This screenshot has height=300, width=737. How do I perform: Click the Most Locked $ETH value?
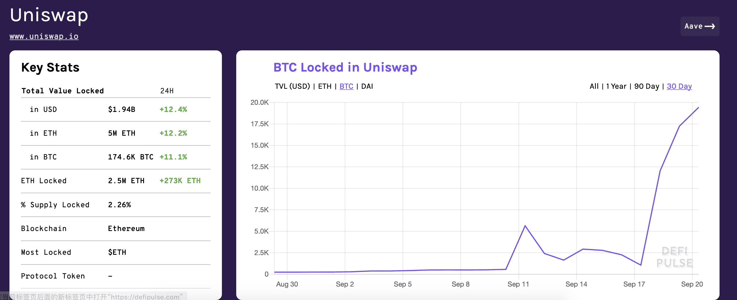click(x=117, y=252)
